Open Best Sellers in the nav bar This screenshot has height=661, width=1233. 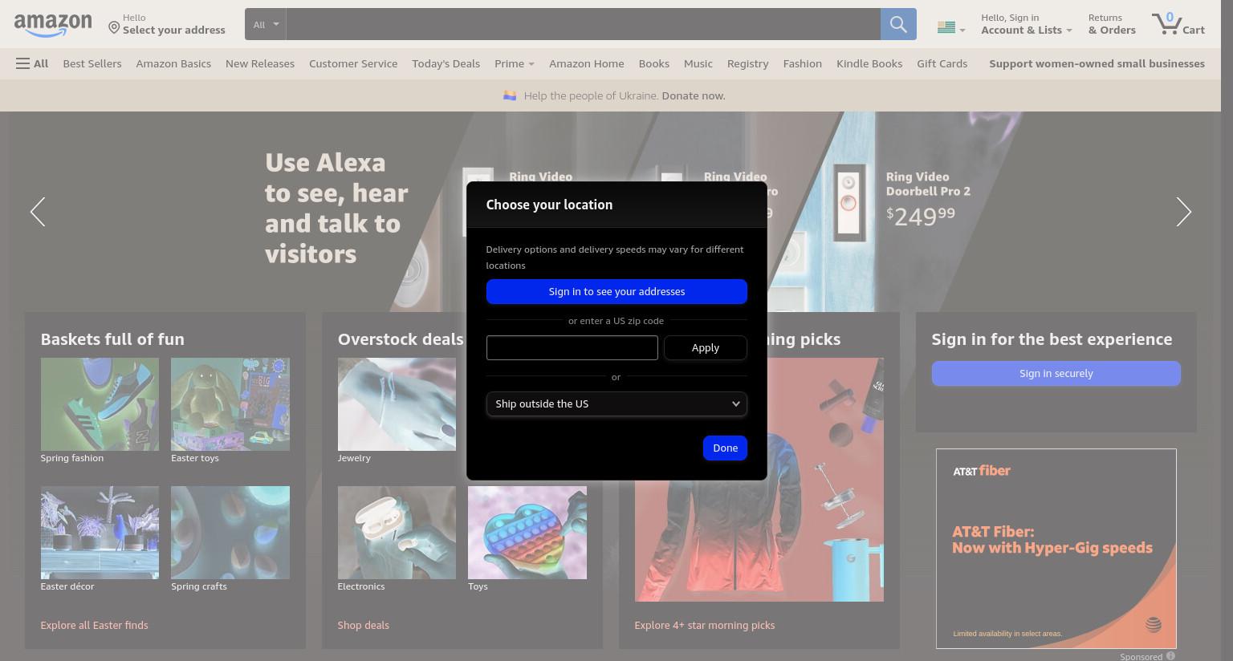click(92, 63)
